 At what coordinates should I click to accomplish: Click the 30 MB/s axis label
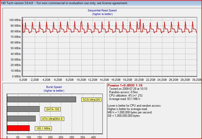pyautogui.click(x=15, y=60)
